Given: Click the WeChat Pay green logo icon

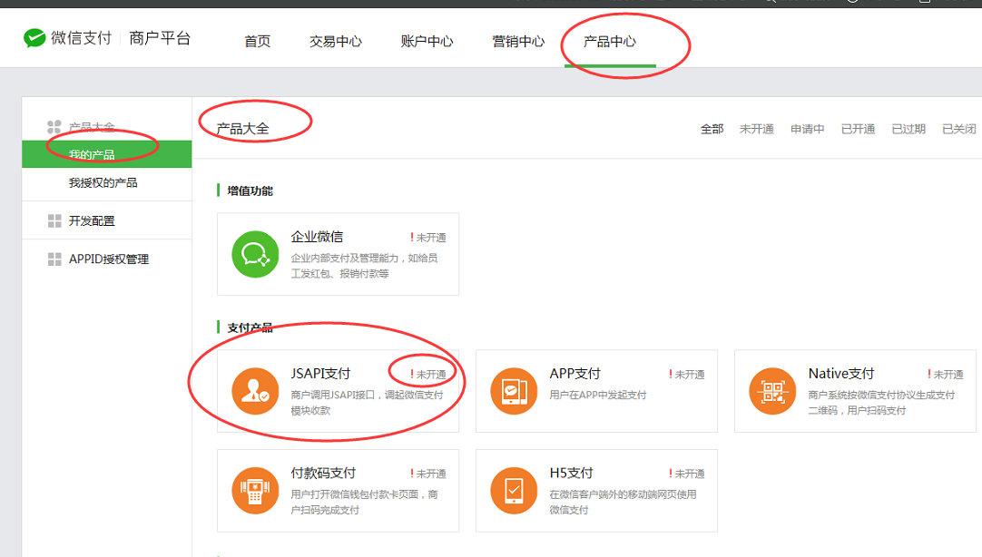Looking at the screenshot, I should 34,38.
